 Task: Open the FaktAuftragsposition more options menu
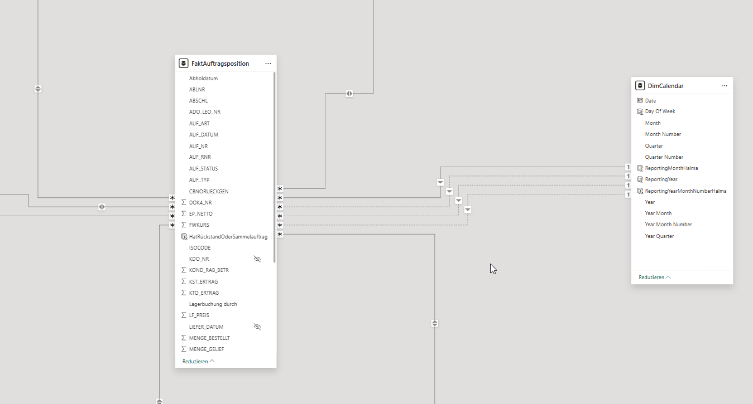(x=268, y=64)
